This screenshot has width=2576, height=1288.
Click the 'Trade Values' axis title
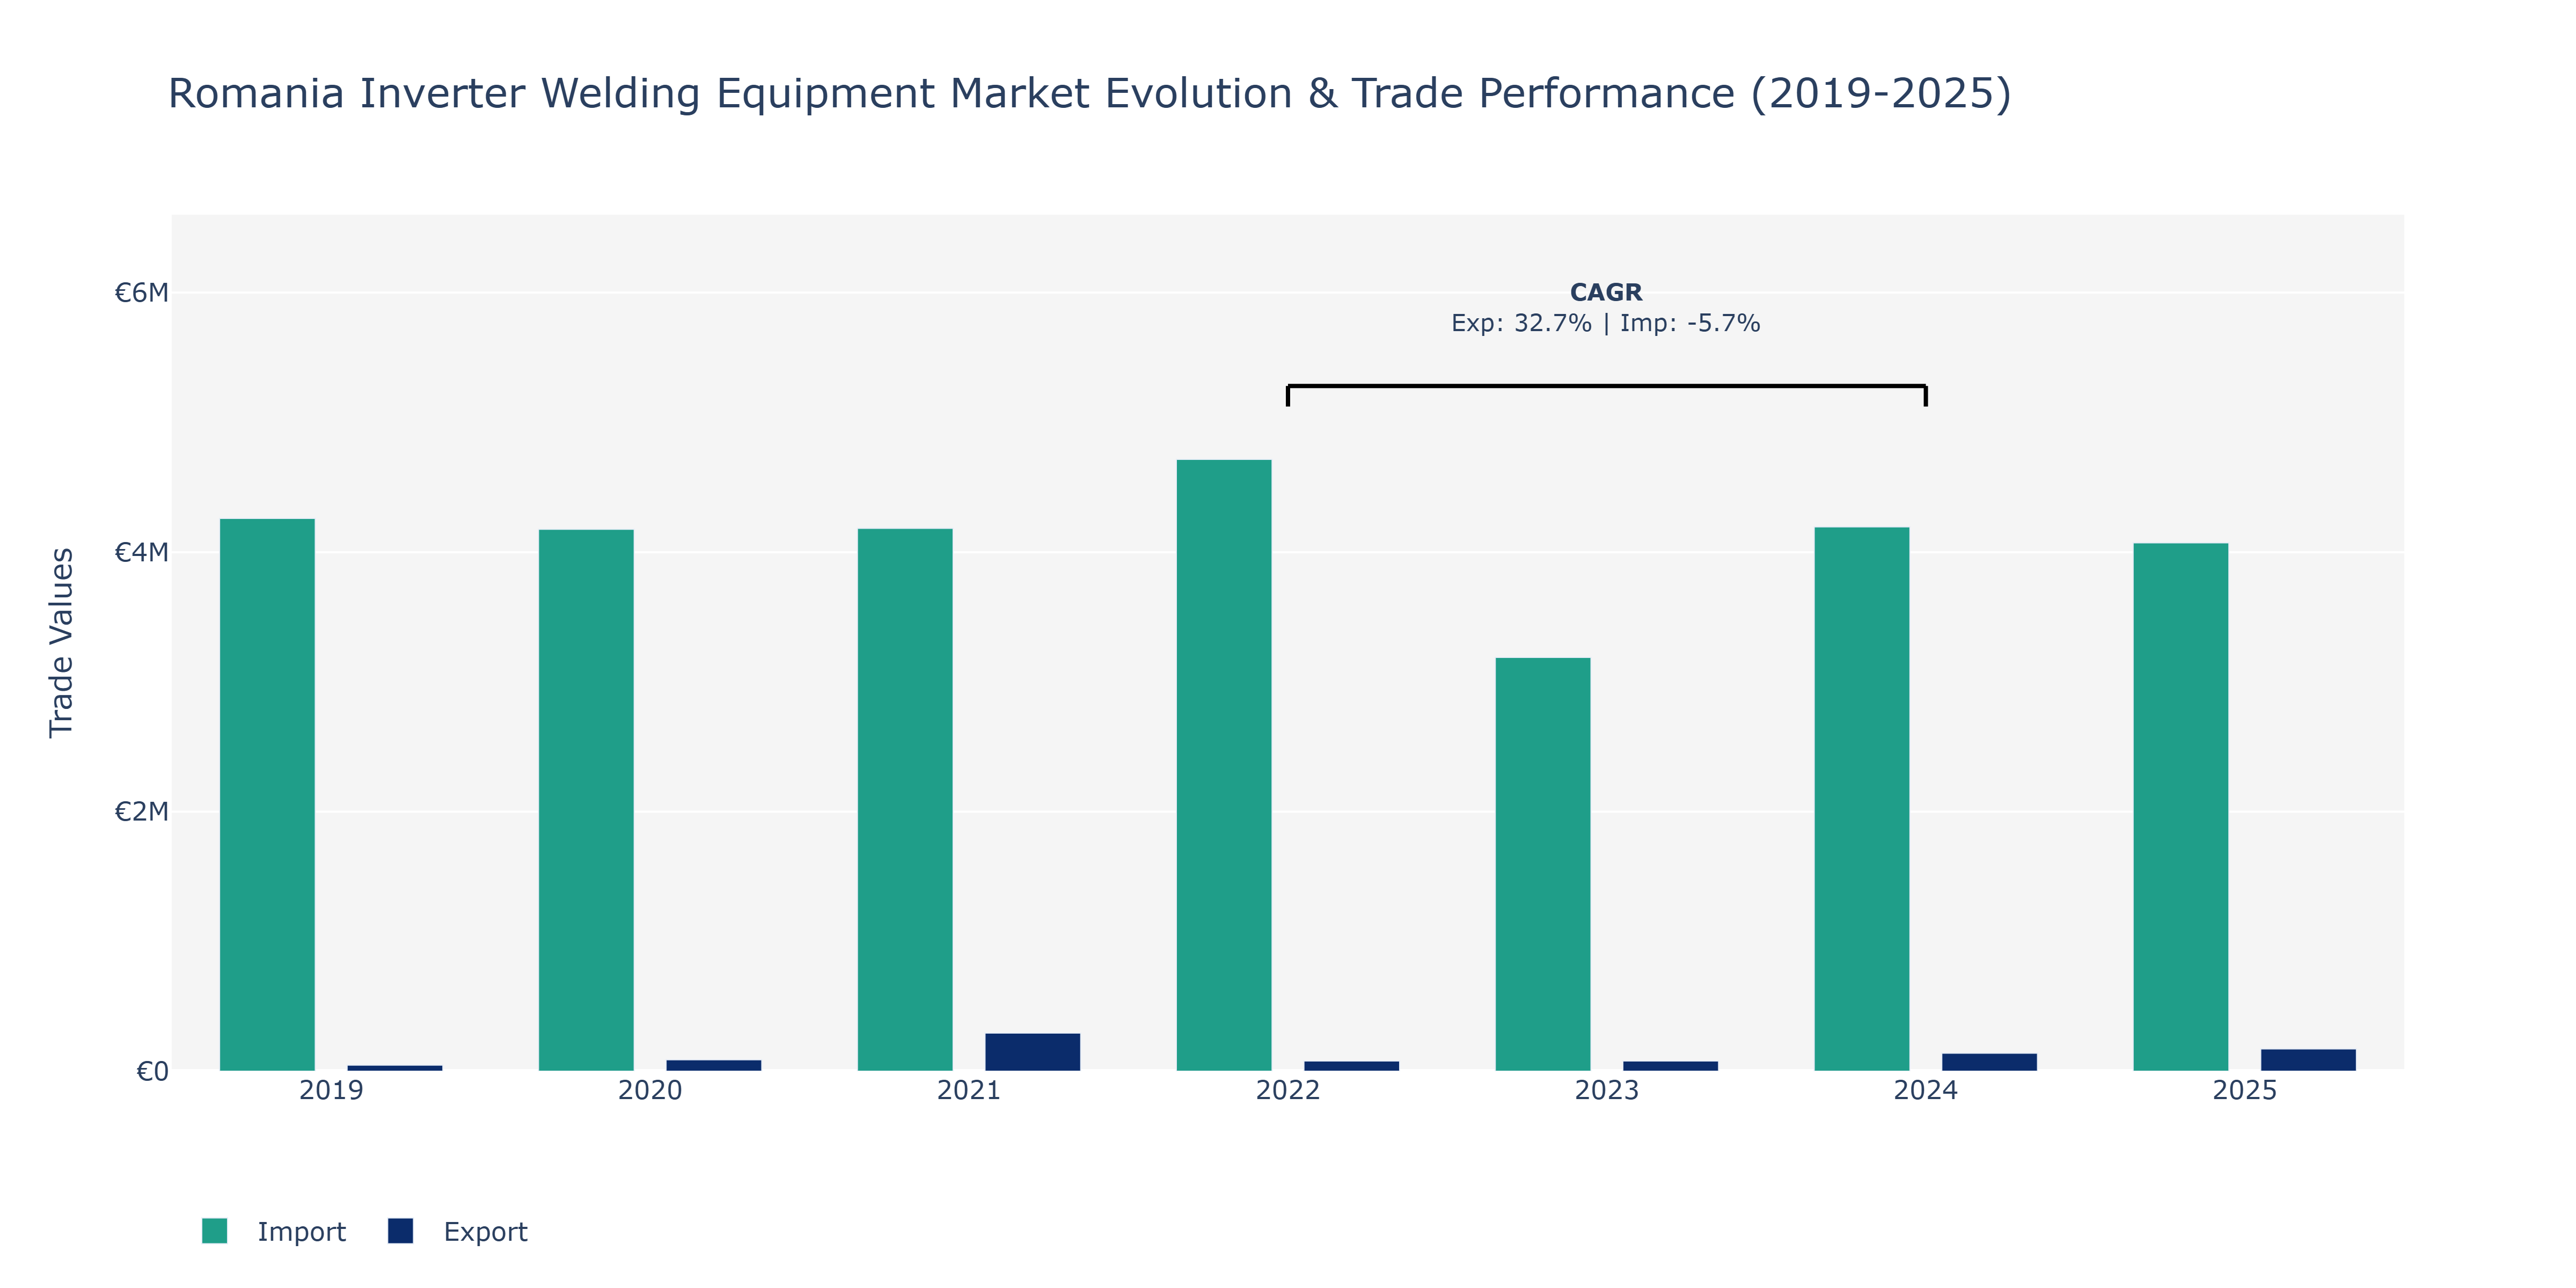coord(61,643)
